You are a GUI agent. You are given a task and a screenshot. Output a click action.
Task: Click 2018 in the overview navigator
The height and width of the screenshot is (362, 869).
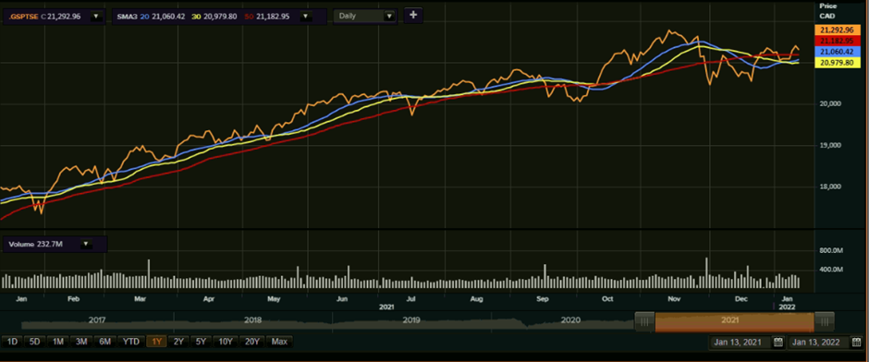tap(252, 320)
